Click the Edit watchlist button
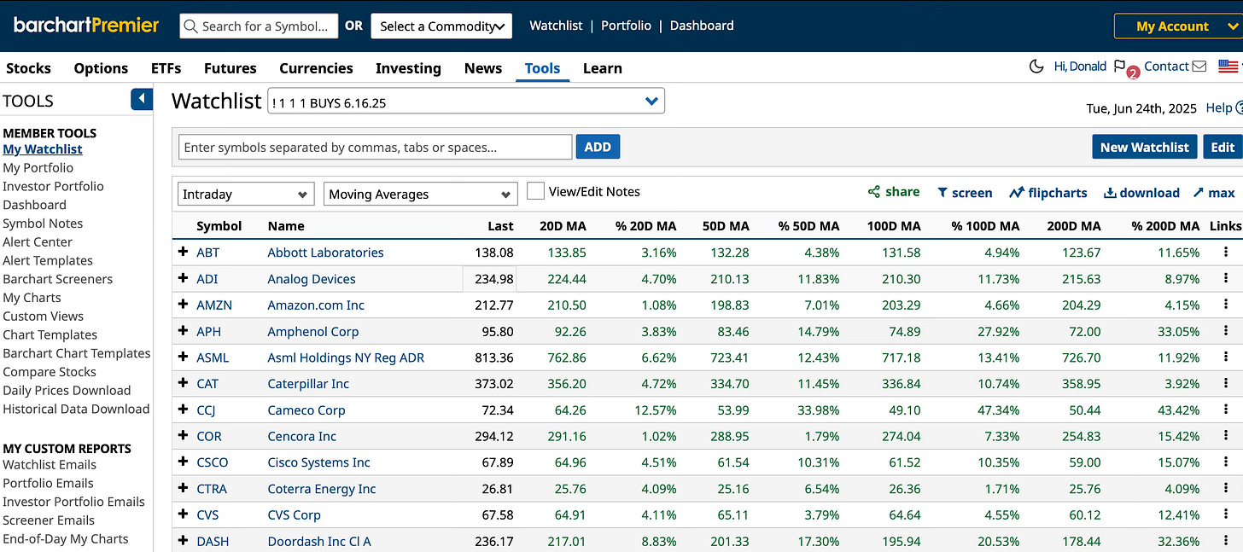The height and width of the screenshot is (552, 1243). pos(1223,147)
